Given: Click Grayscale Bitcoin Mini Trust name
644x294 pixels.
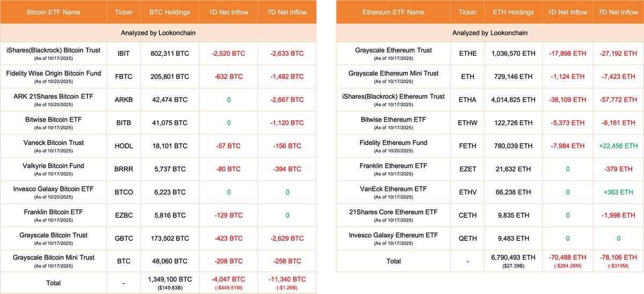Looking at the screenshot, I should [54, 258].
